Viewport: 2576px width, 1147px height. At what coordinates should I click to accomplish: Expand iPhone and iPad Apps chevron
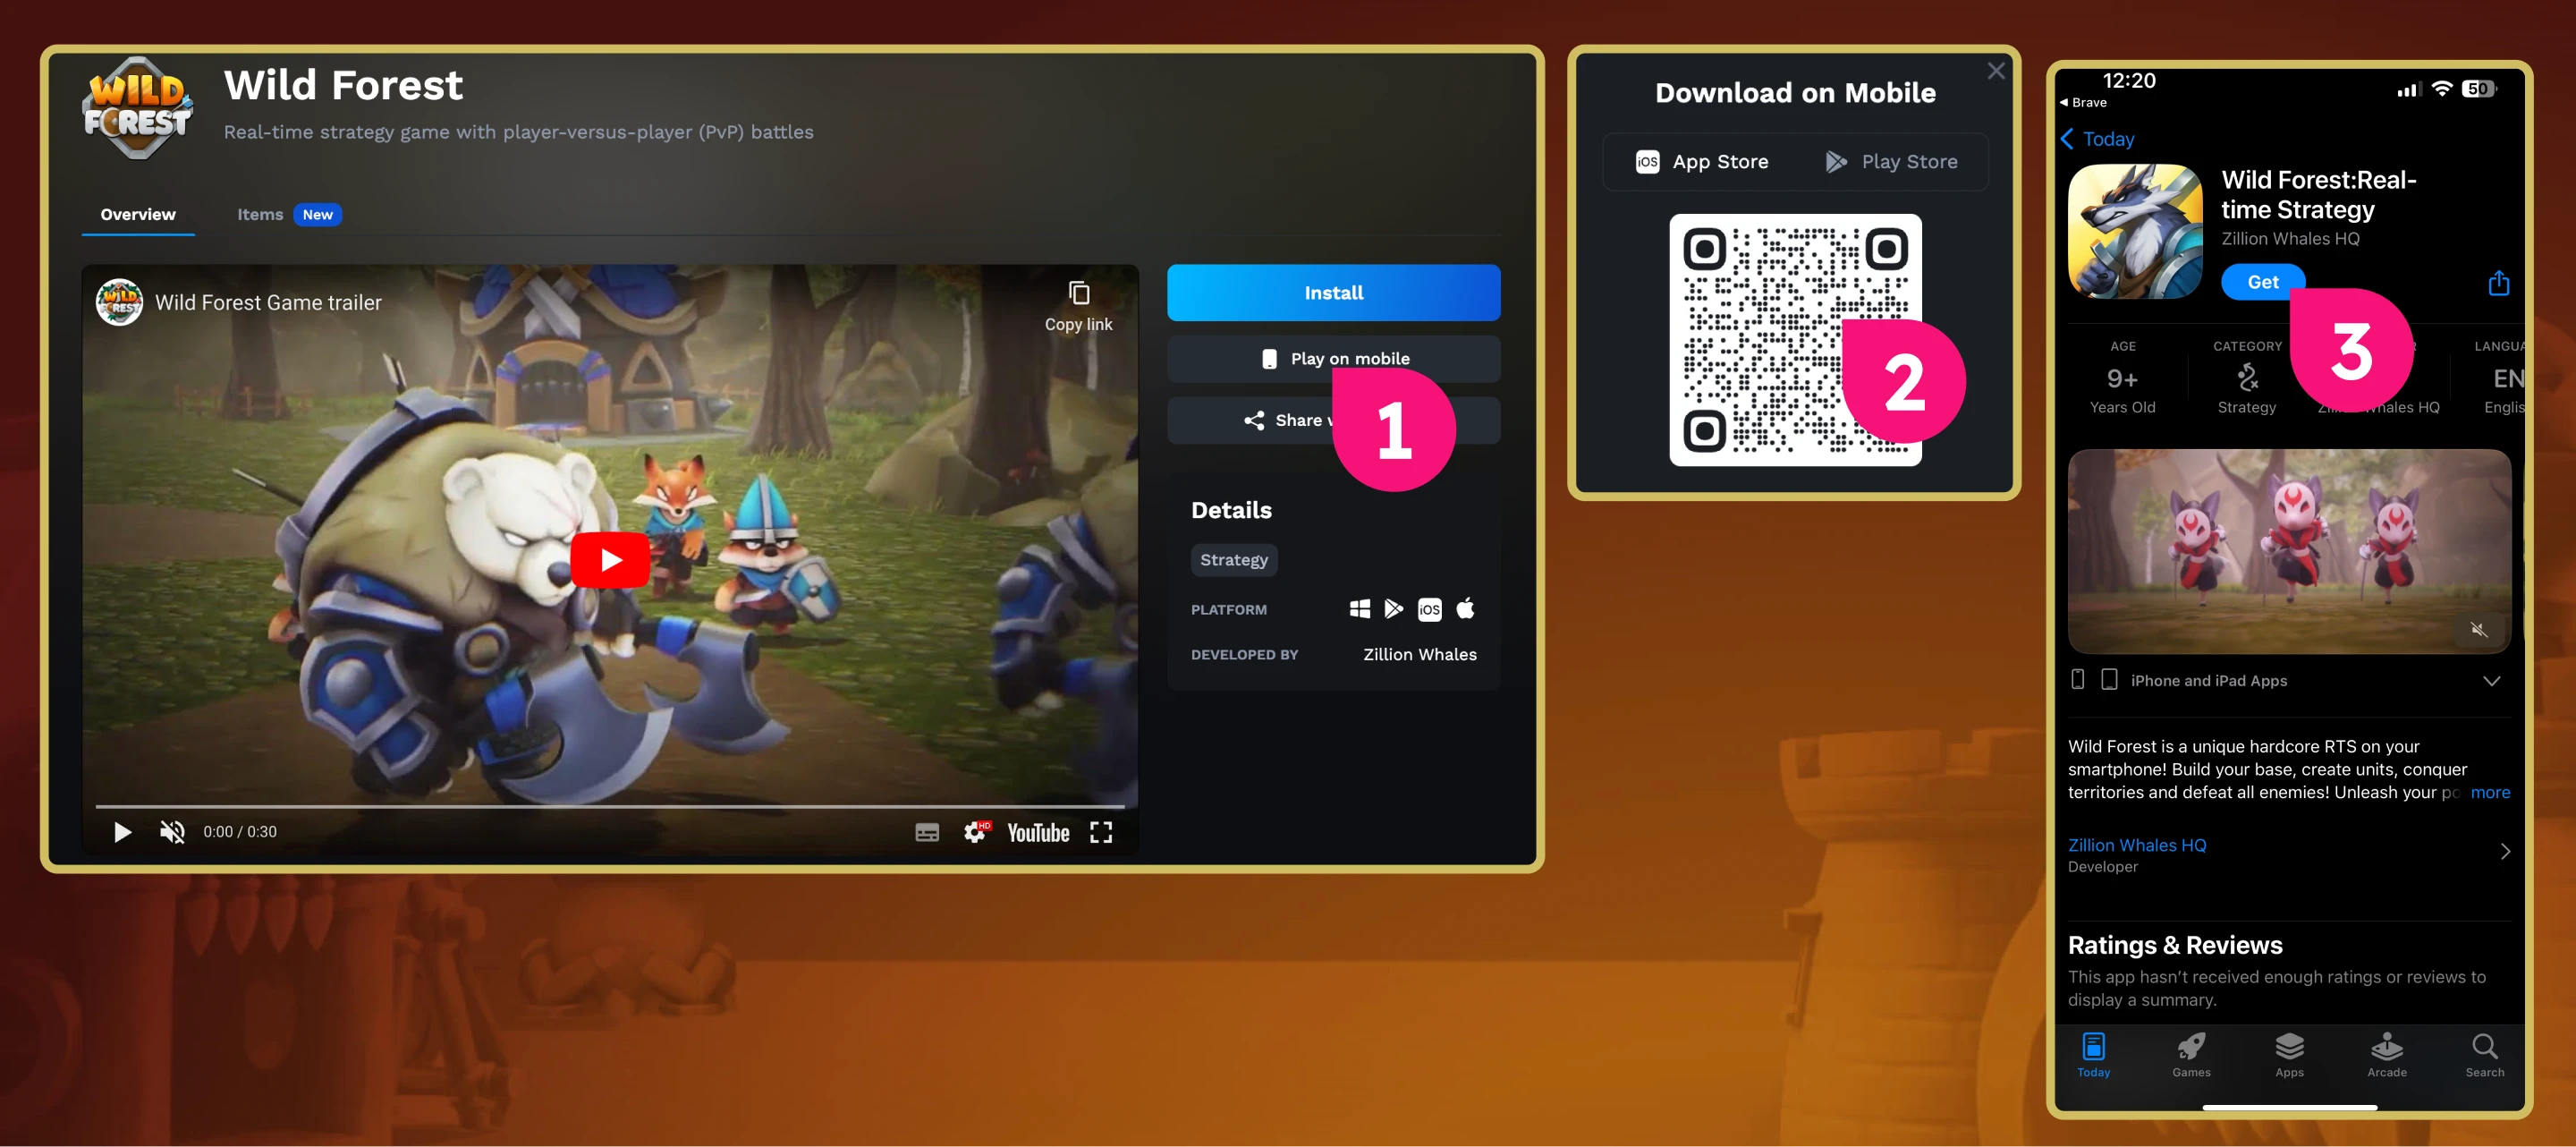click(x=2491, y=681)
